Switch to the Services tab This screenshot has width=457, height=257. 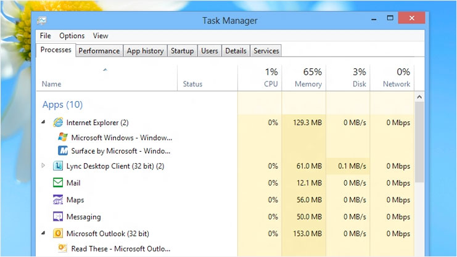click(266, 51)
